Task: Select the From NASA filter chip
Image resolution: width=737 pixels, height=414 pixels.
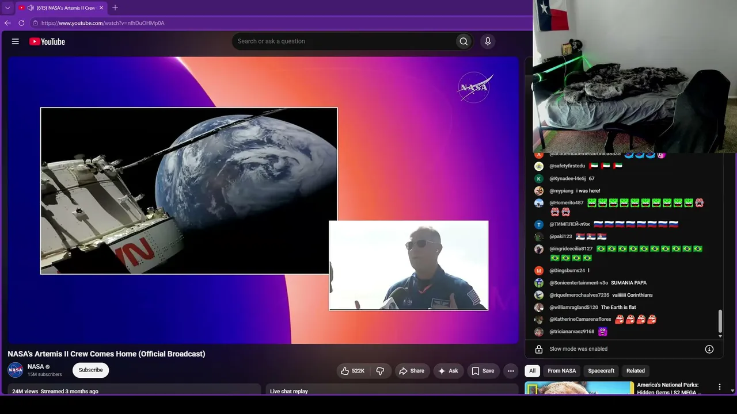Action: point(562,371)
